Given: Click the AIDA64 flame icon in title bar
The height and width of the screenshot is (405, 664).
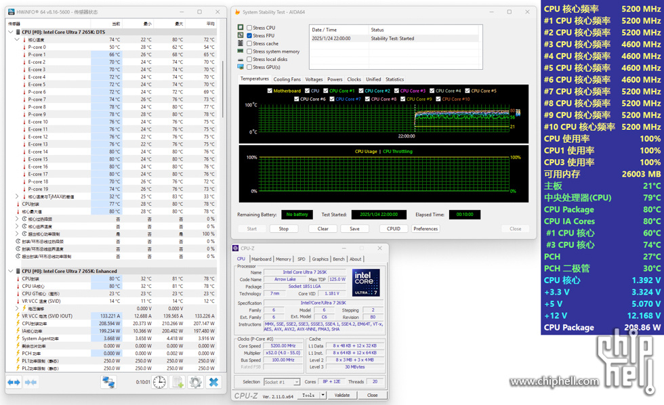Looking at the screenshot, I should (237, 12).
